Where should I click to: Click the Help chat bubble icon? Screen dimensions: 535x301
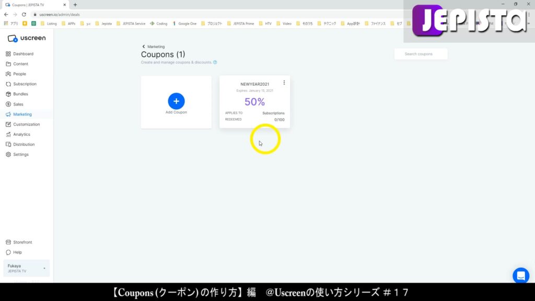click(x=8, y=252)
